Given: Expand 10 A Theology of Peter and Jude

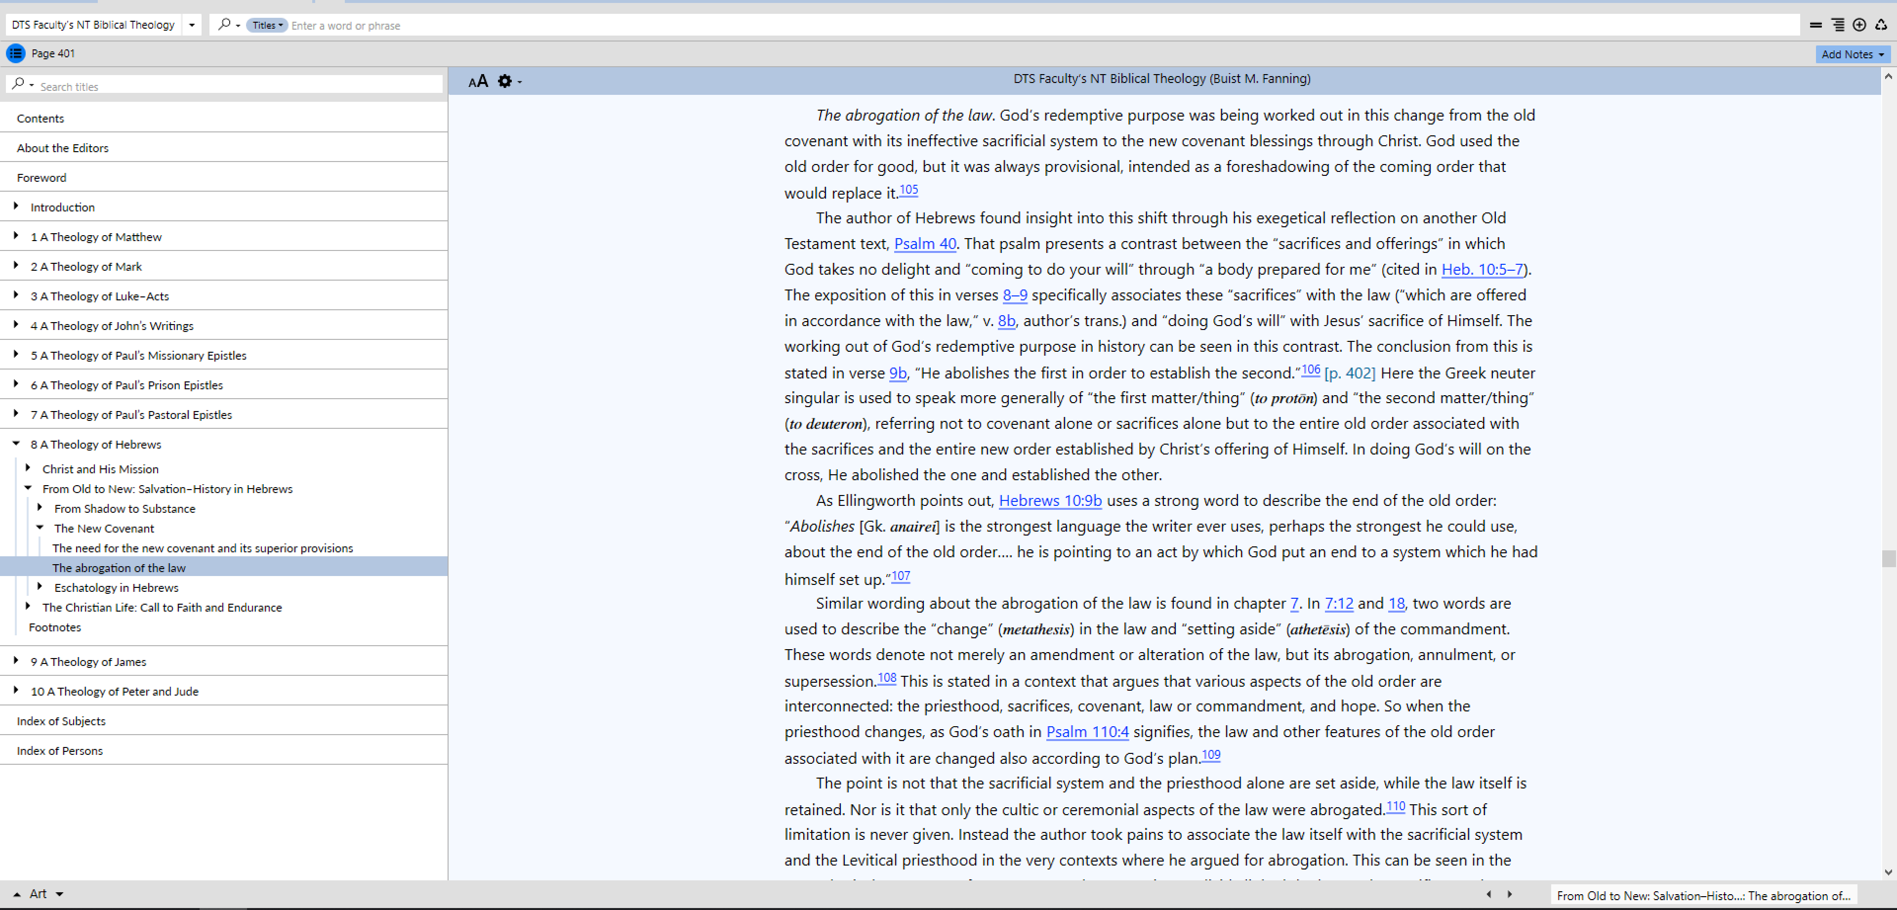Looking at the screenshot, I should (15, 690).
